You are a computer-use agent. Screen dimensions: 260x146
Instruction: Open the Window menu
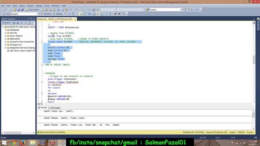[55, 6]
